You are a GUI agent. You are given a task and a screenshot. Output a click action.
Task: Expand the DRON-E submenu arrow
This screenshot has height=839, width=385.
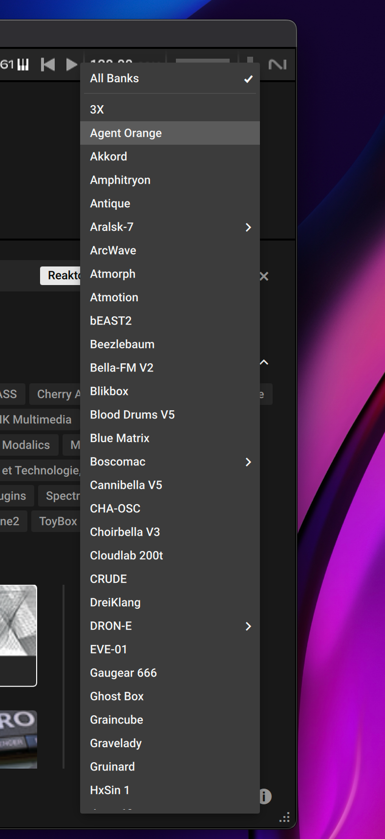[x=248, y=626]
